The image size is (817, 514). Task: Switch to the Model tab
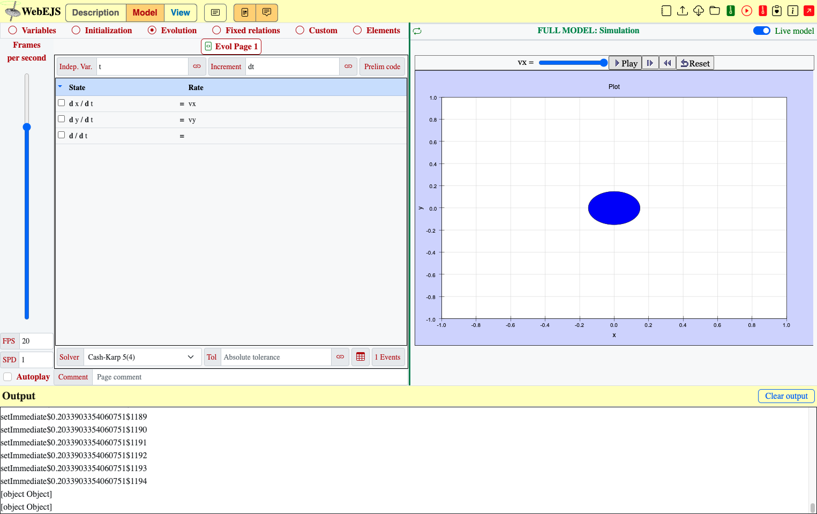[145, 12]
